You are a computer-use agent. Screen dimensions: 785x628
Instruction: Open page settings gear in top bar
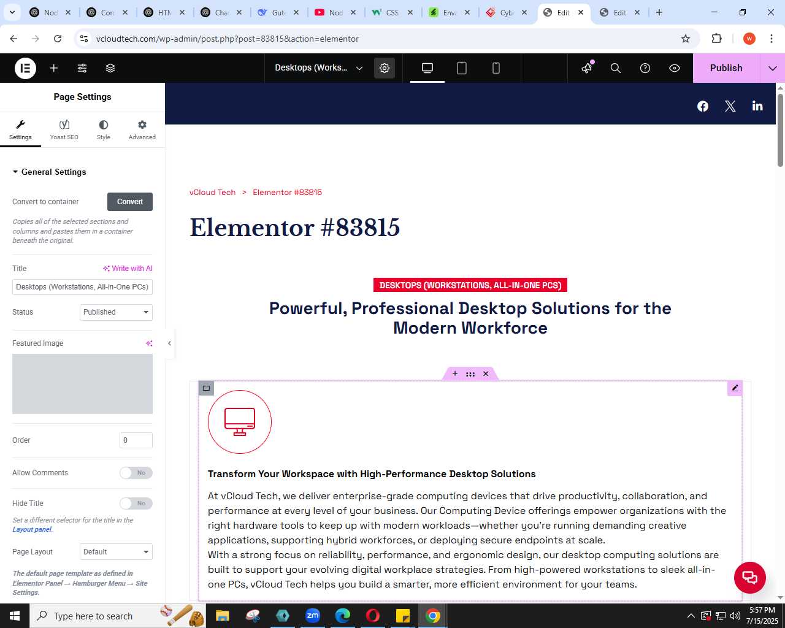pos(385,68)
